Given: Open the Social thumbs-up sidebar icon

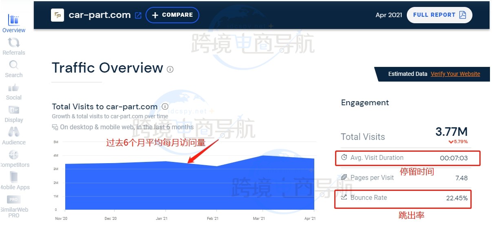Looking at the screenshot, I should point(13,87).
